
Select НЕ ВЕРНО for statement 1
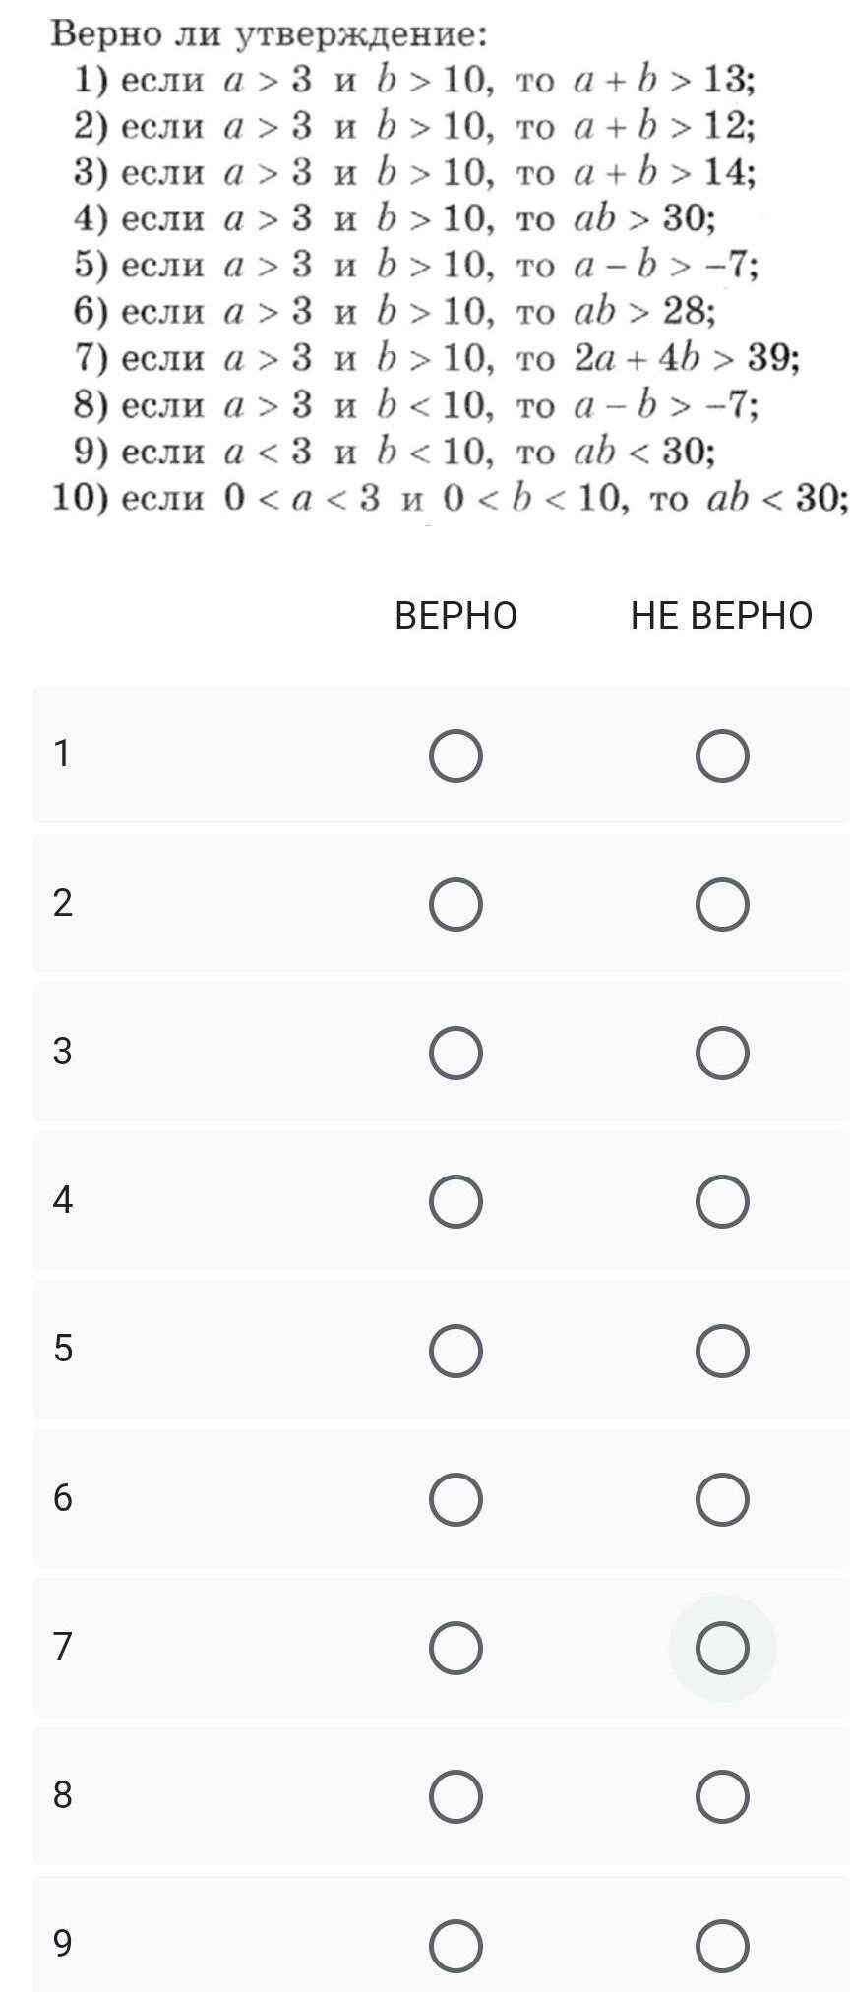coord(722,756)
